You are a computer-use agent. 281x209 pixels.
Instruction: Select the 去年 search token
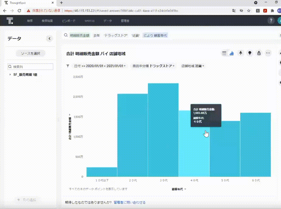pos(97,36)
